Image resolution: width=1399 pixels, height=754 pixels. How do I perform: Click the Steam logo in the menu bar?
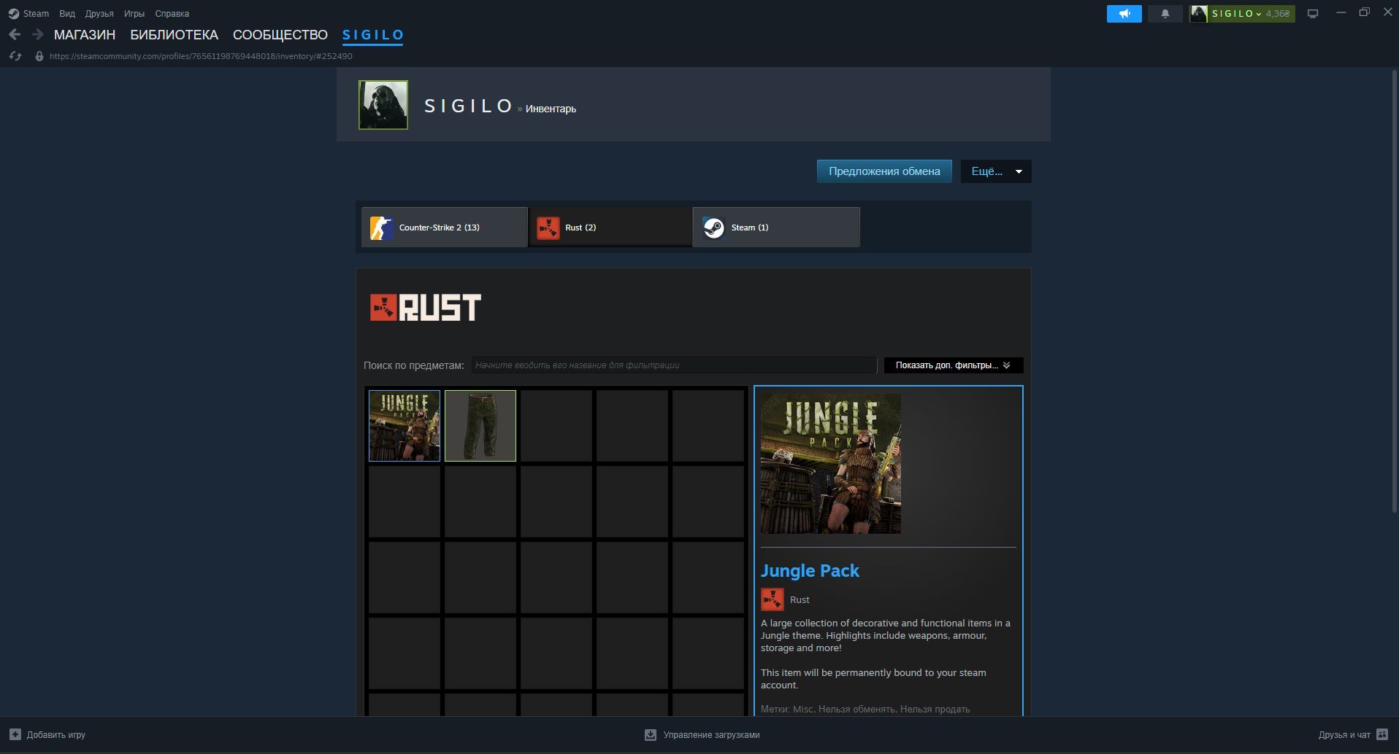tap(13, 14)
